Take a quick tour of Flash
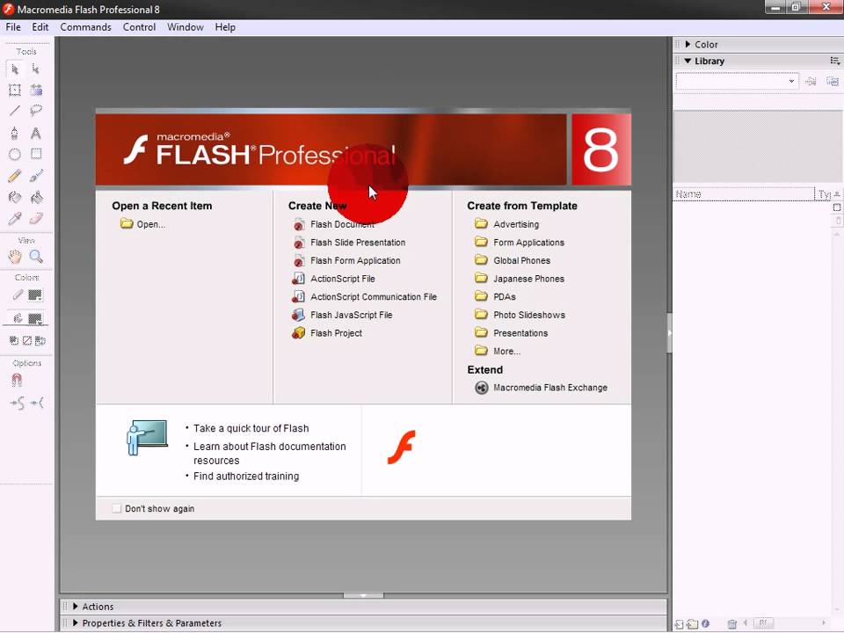This screenshot has width=844, height=633. pyautogui.click(x=251, y=428)
